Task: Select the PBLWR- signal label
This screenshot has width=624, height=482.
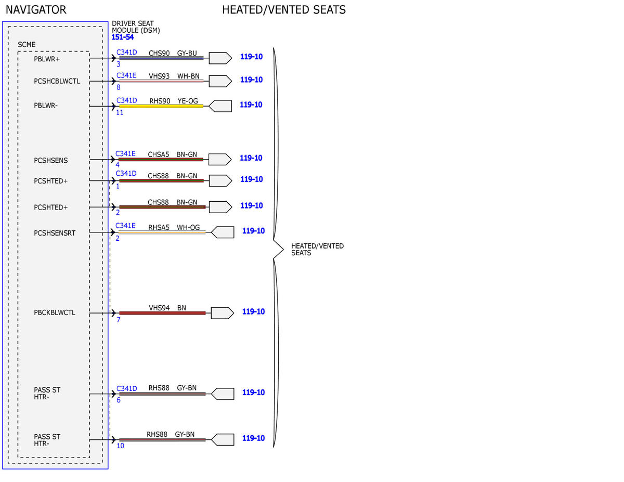Action: point(46,106)
